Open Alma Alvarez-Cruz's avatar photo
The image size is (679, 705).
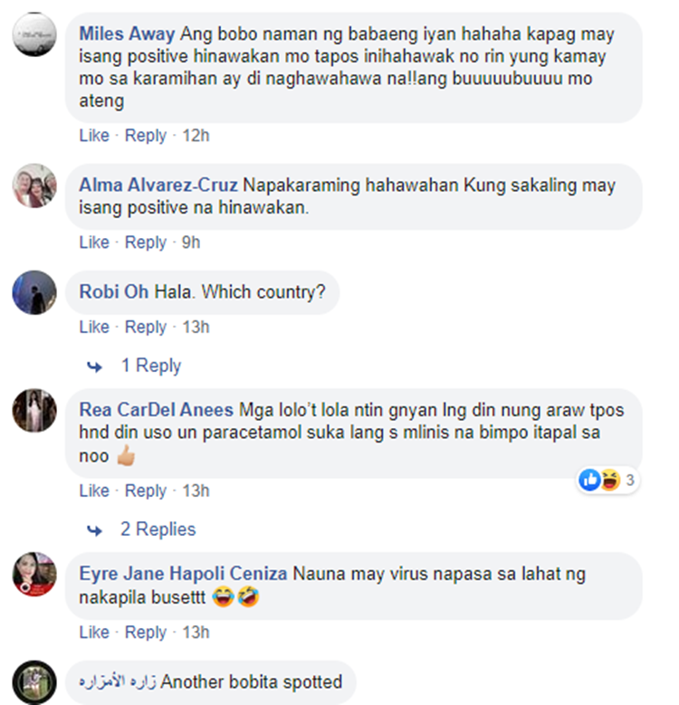34,186
